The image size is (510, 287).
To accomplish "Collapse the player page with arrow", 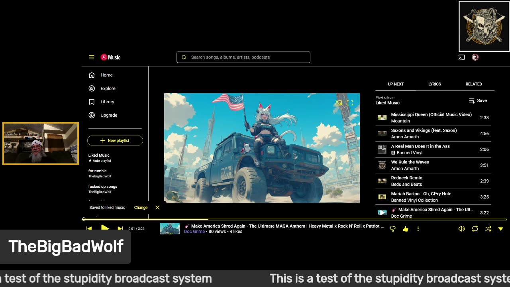I will pyautogui.click(x=501, y=229).
